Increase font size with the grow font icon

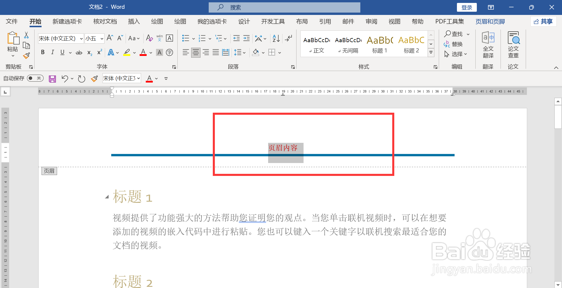coord(110,38)
